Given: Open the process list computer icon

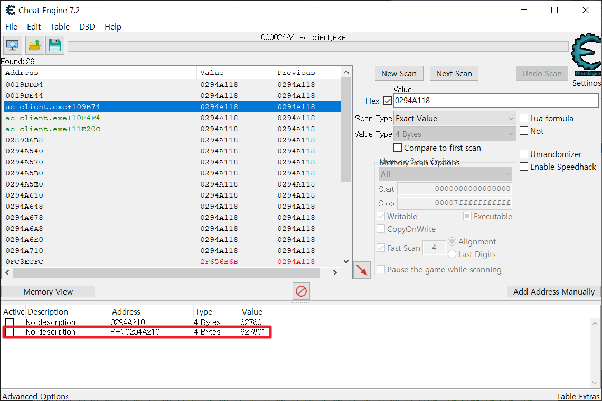Looking at the screenshot, I should (x=13, y=45).
